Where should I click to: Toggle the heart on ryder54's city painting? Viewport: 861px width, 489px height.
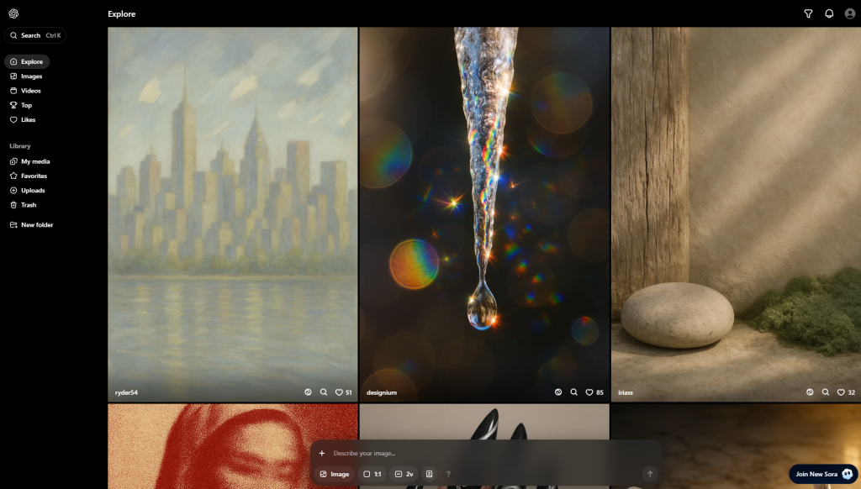(x=339, y=392)
